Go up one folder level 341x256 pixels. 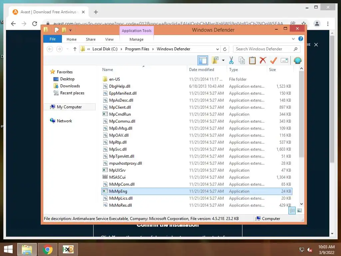[75, 49]
